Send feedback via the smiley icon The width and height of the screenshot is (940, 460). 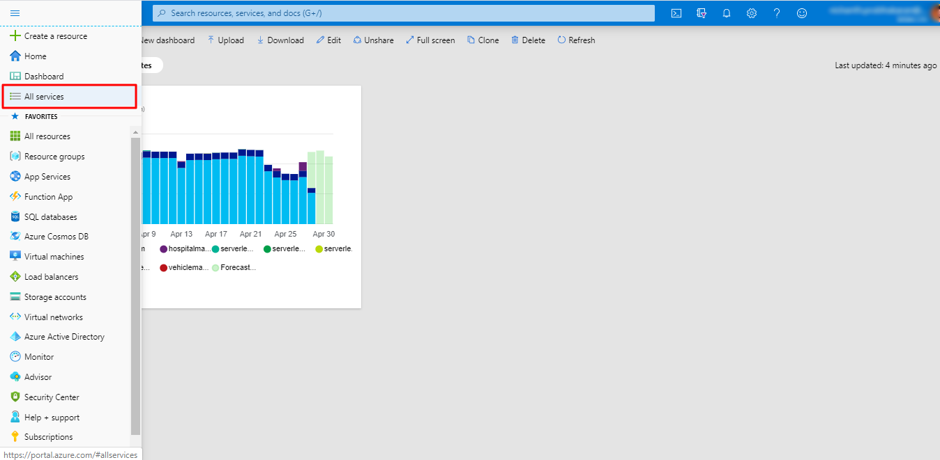(802, 13)
